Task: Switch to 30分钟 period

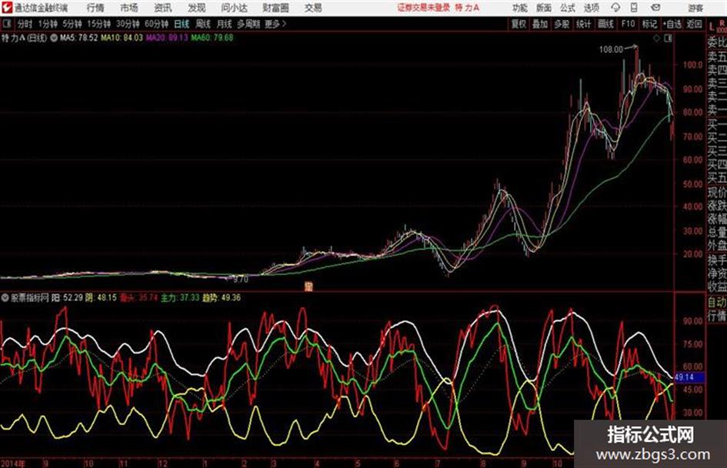Action: 128,24
